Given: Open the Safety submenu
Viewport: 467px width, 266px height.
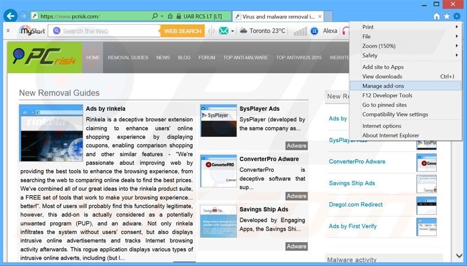Looking at the screenshot, I should (406, 55).
